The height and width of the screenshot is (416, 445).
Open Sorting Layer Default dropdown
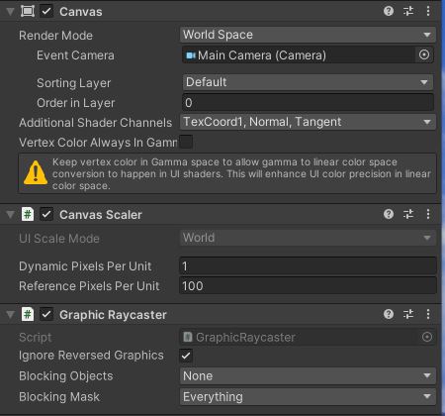[x=308, y=82]
